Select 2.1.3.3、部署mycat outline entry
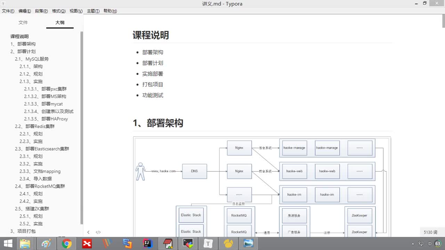Screen dimensions: 445x250 point(43,104)
